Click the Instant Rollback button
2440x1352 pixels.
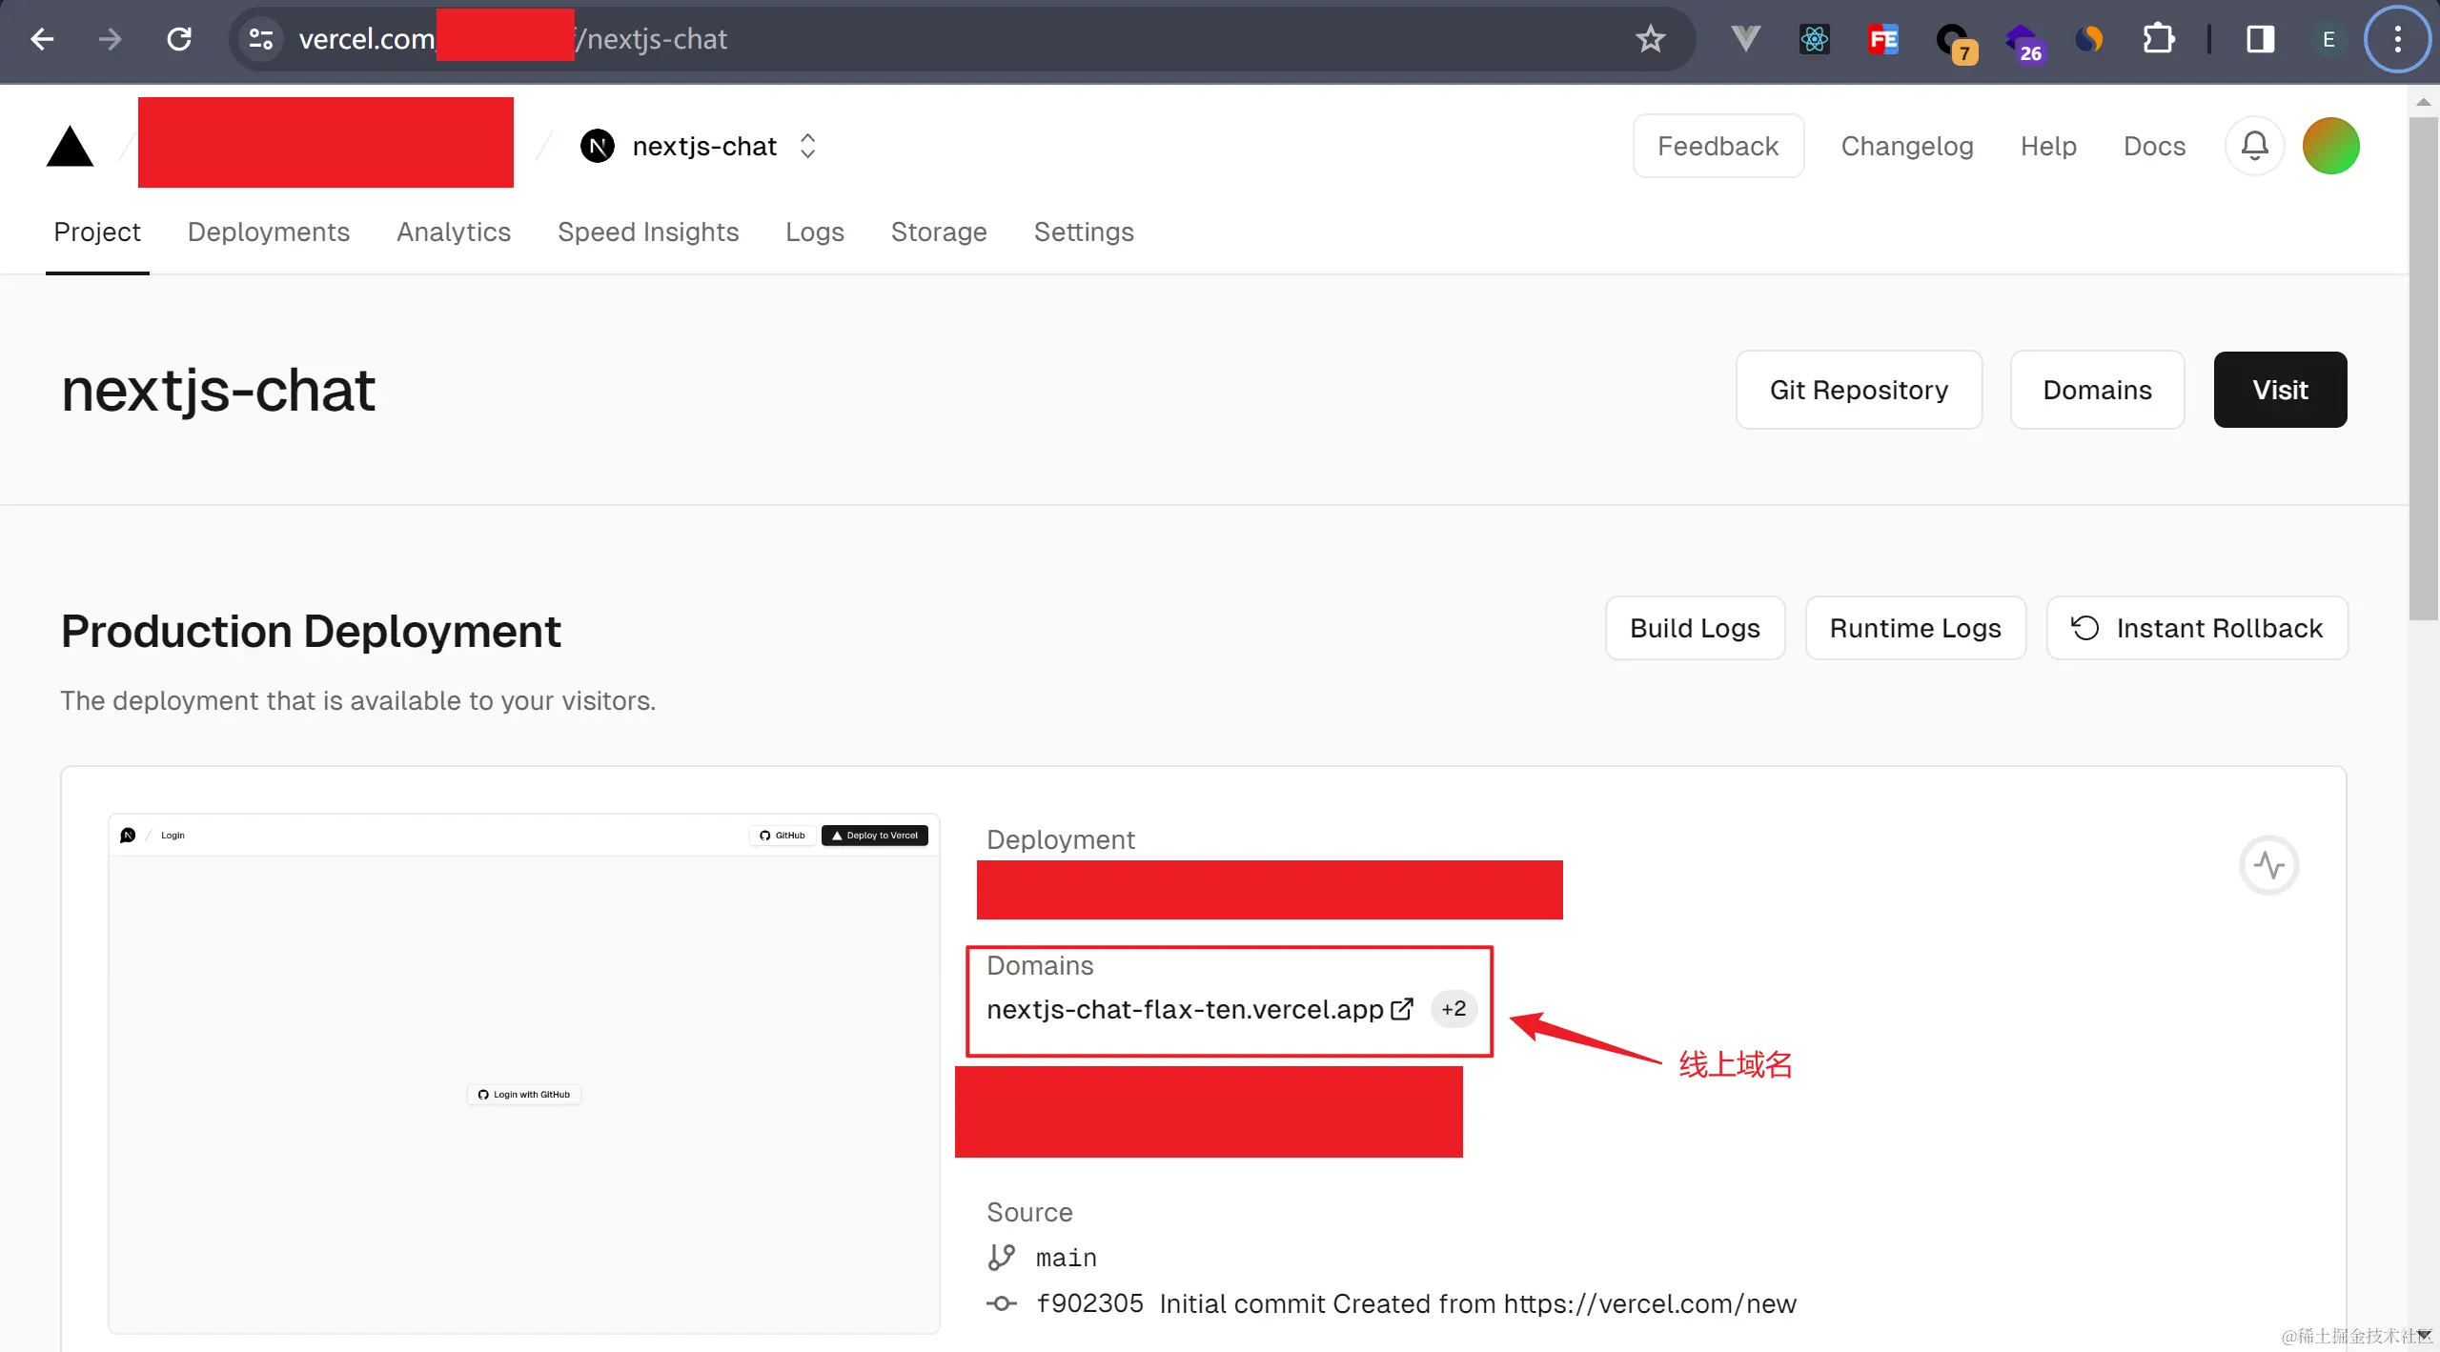point(2197,628)
